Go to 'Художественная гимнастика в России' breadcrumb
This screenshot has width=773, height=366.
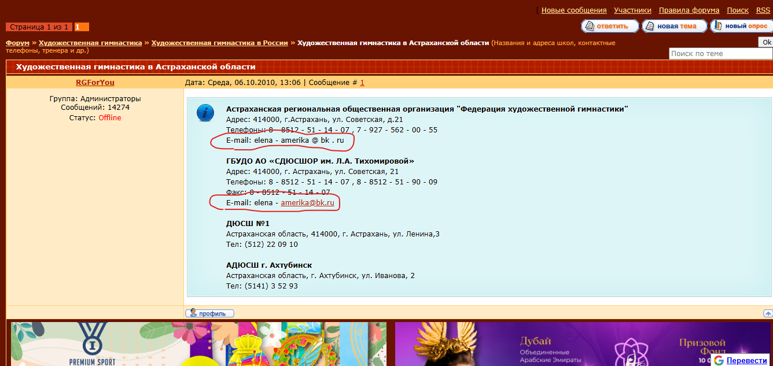click(x=219, y=43)
